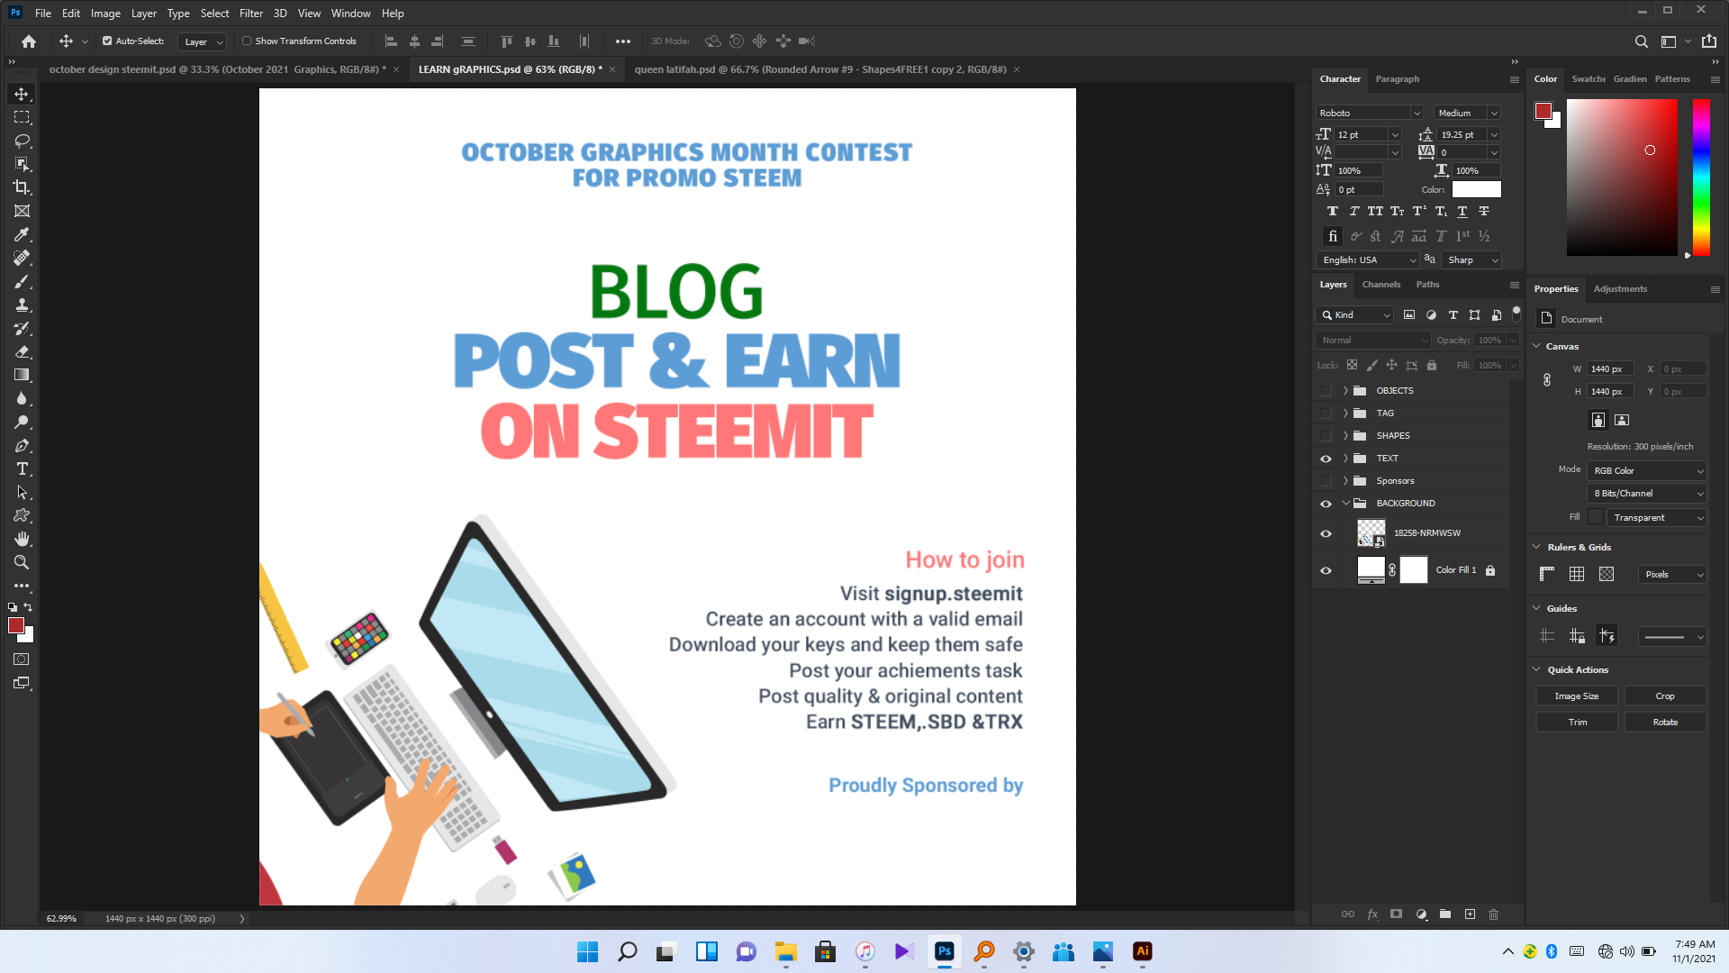Hide the Color Fill 1 layer

(x=1326, y=570)
